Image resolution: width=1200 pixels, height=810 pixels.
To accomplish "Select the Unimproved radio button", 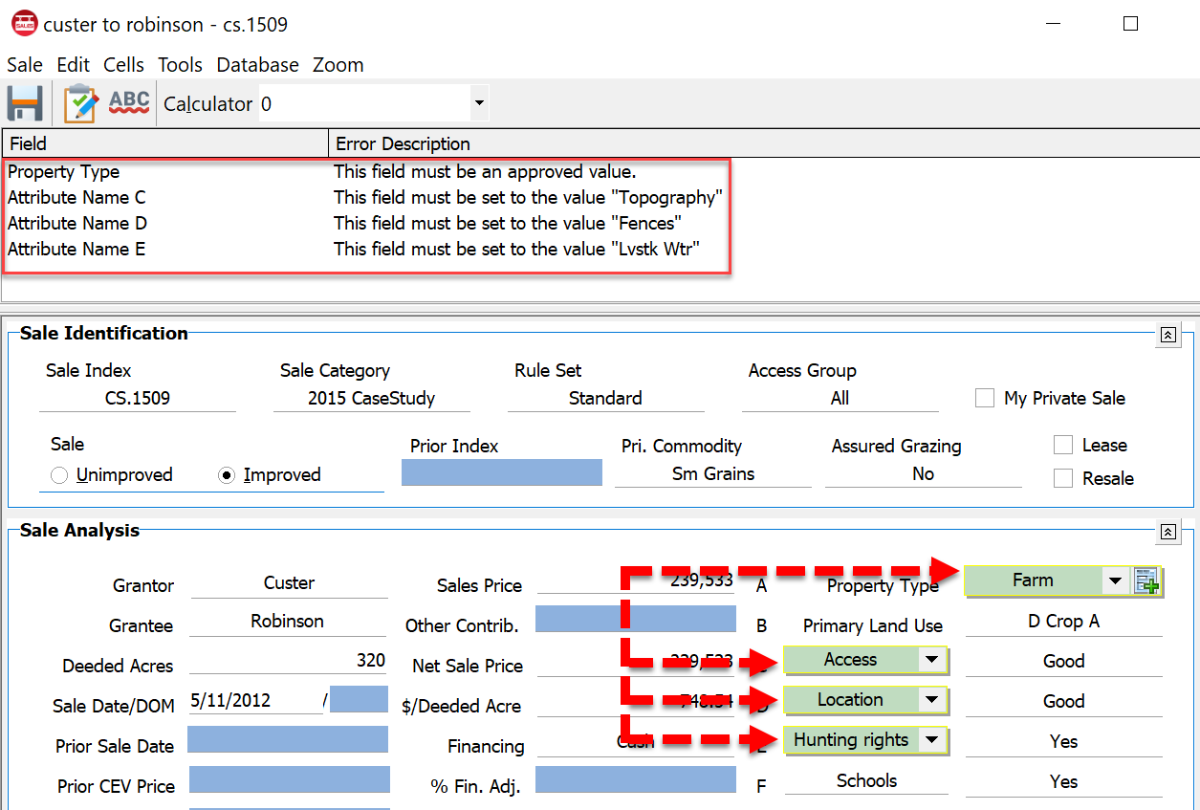I will 59,475.
